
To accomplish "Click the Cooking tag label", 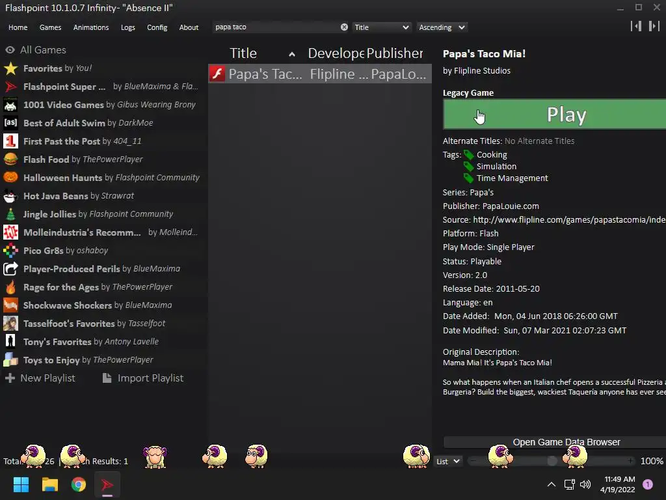I will click(x=492, y=155).
